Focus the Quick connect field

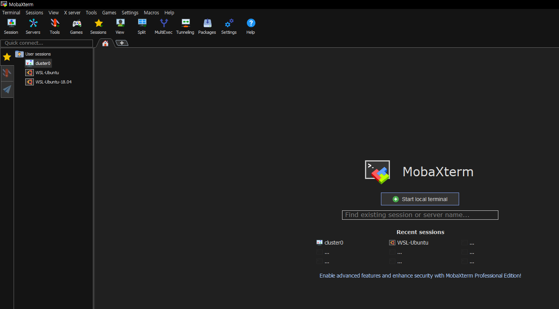(47, 43)
